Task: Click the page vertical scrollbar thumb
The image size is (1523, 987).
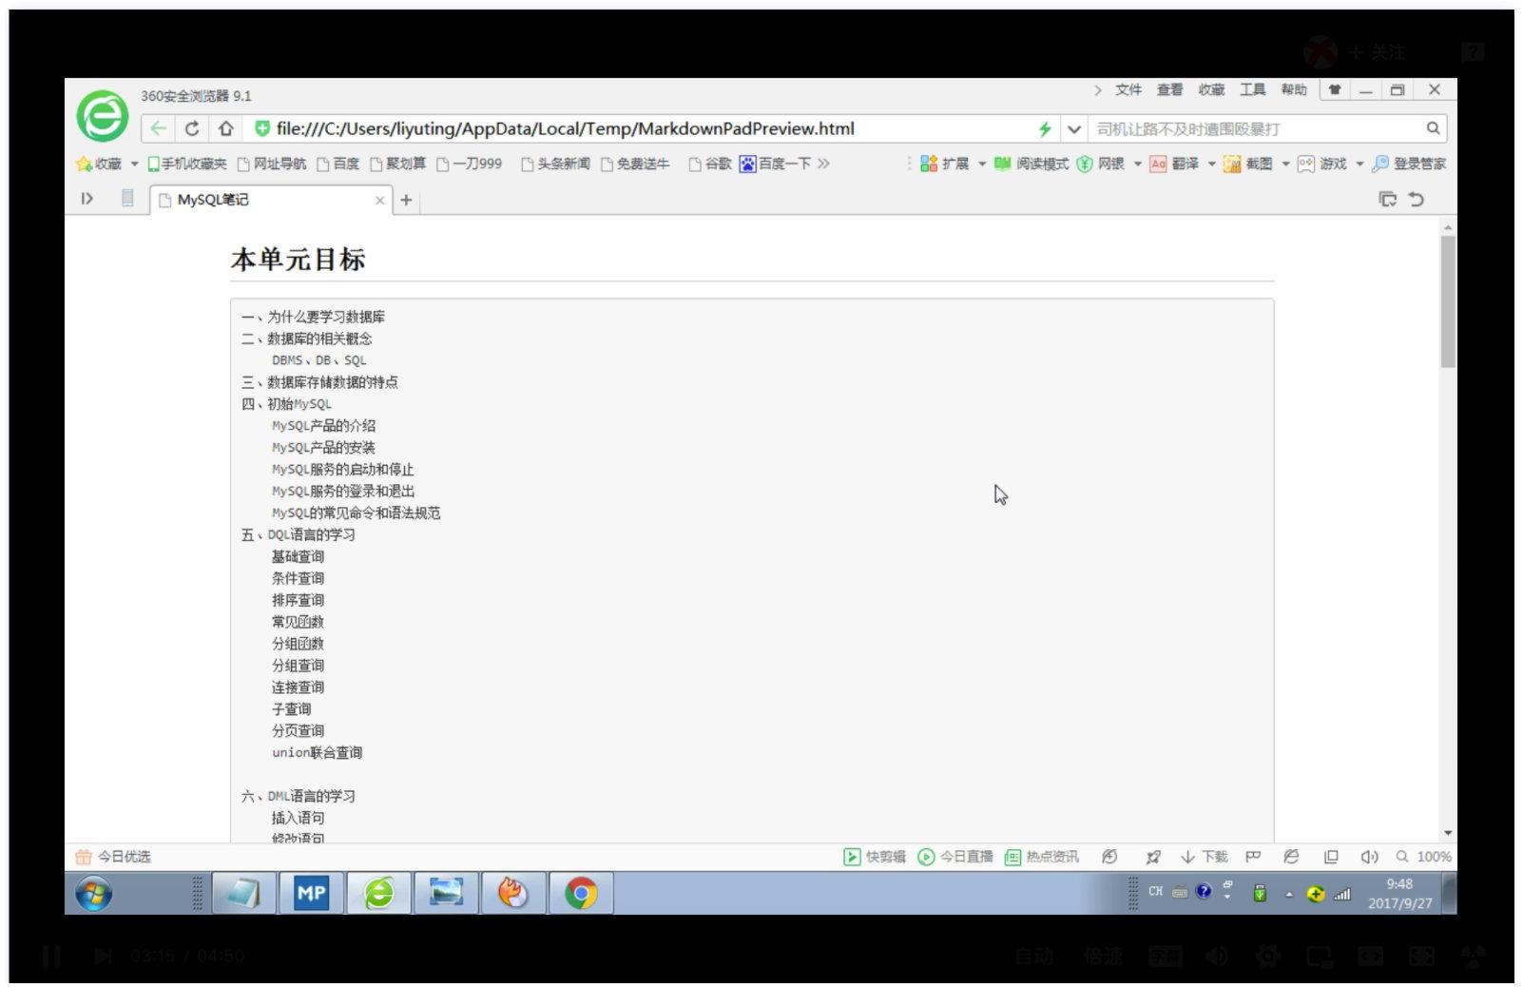Action: click(1448, 301)
